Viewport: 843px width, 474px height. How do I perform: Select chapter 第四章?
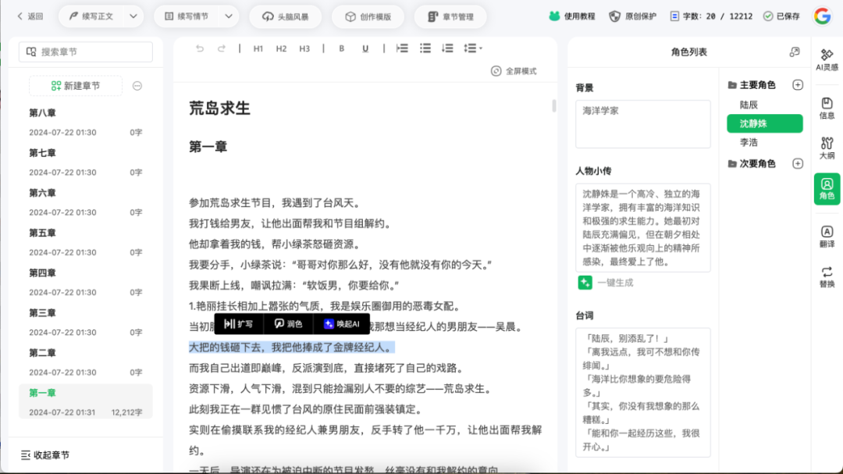coord(86,283)
